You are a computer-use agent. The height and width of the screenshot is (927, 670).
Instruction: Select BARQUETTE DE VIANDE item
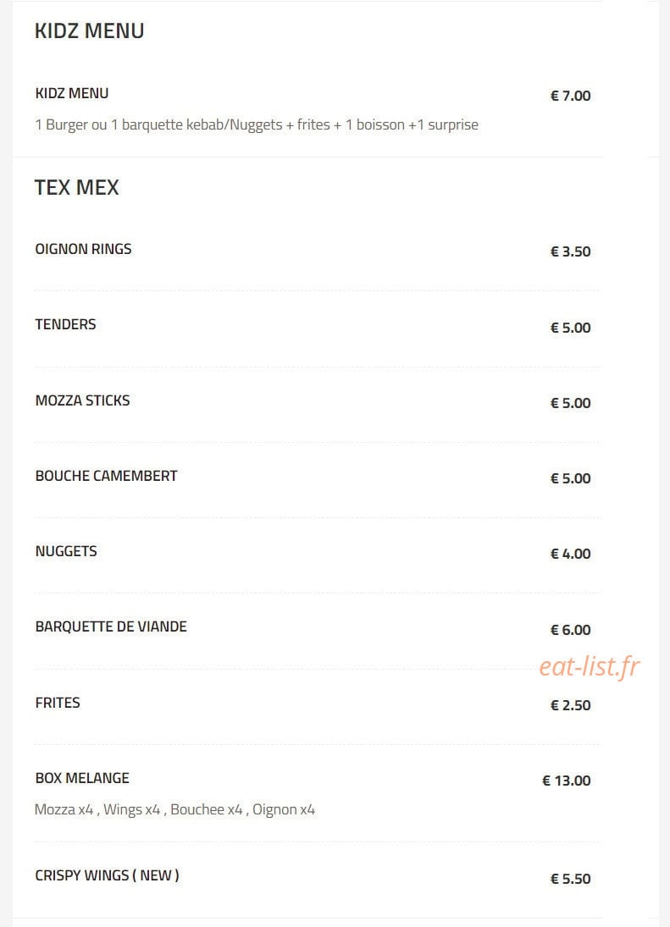[x=111, y=626]
